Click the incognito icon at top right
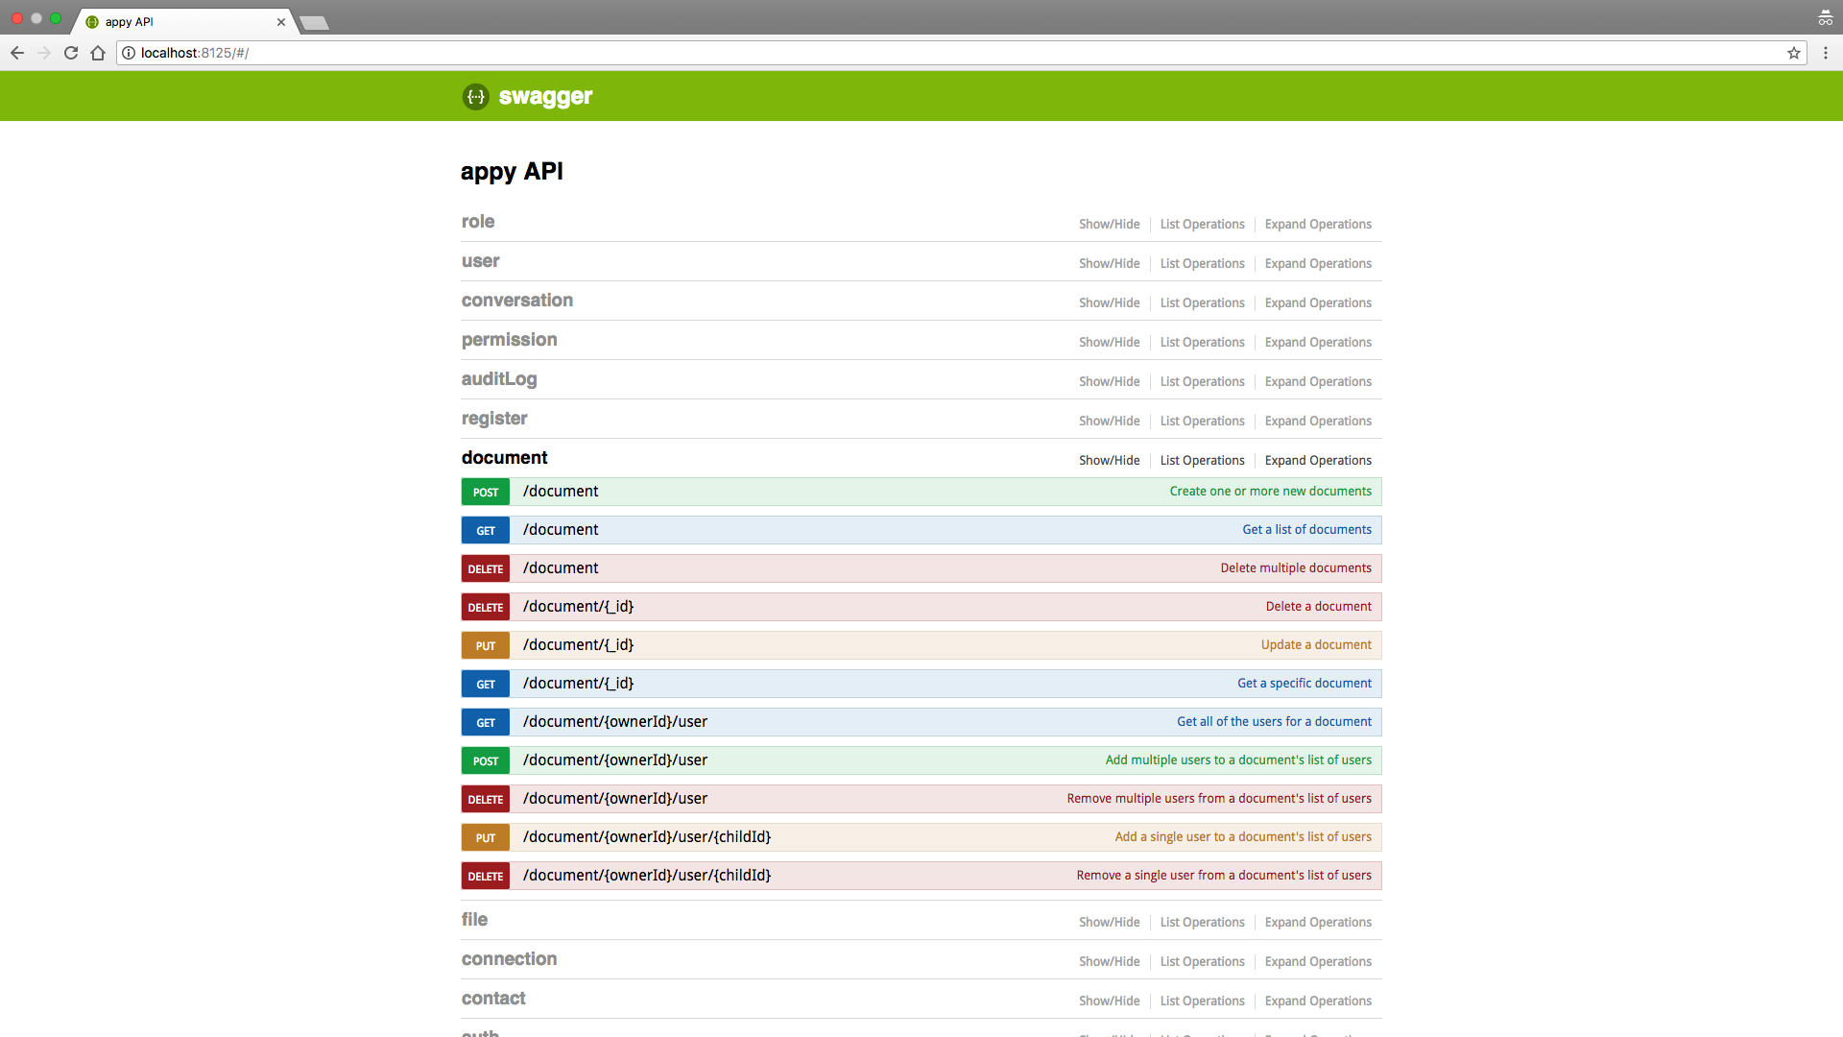Viewport: 1843px width, 1037px height. pos(1825,18)
